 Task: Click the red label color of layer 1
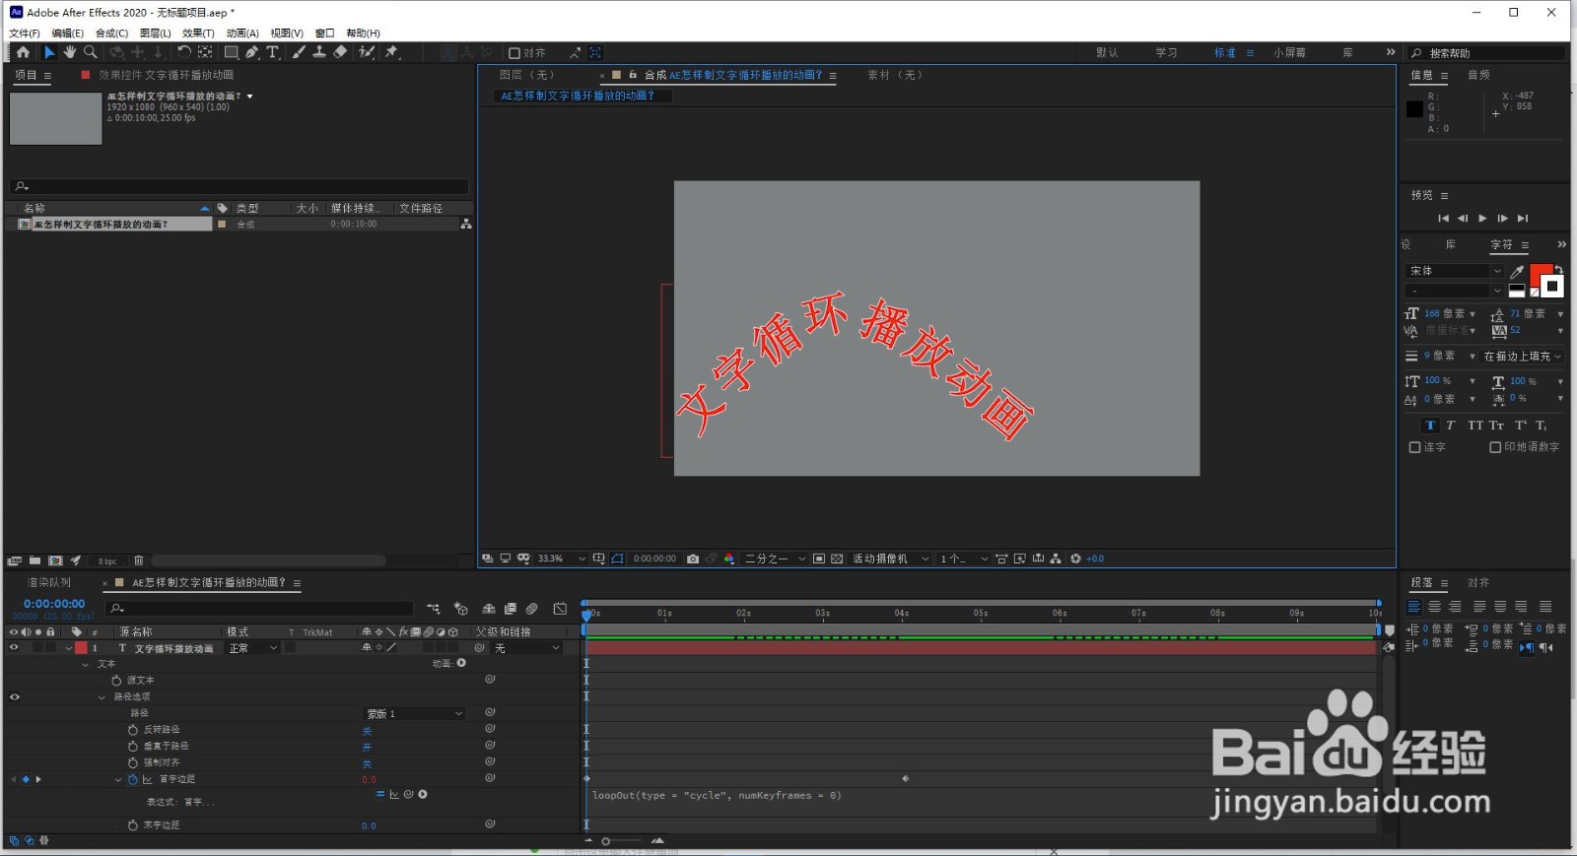[x=81, y=648]
